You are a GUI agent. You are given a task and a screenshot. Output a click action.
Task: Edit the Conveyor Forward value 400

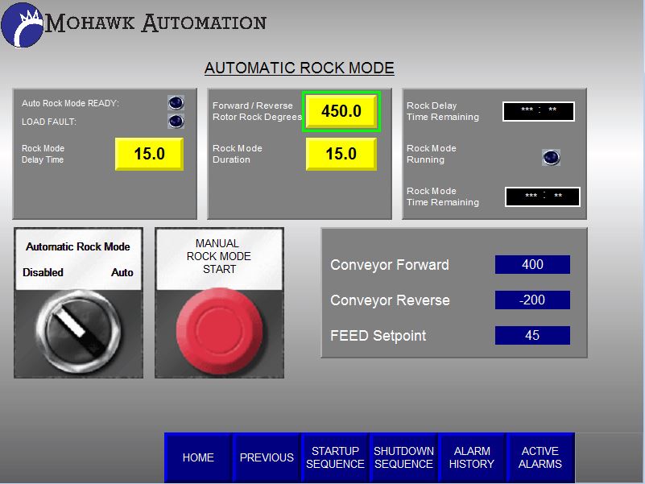532,264
